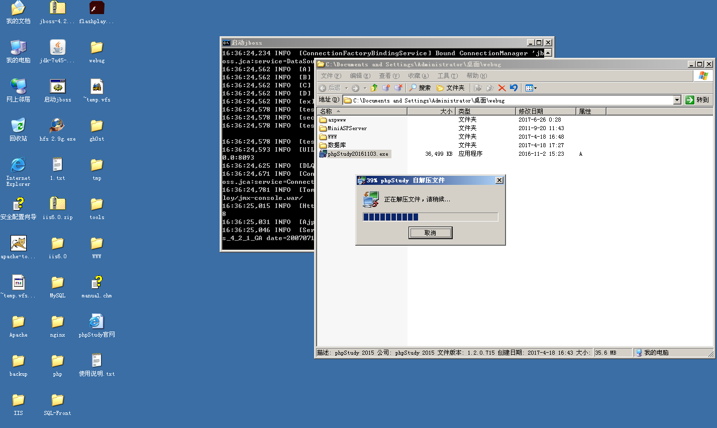Select 我的文档 desktop icon
The image size is (717, 428).
point(18,13)
